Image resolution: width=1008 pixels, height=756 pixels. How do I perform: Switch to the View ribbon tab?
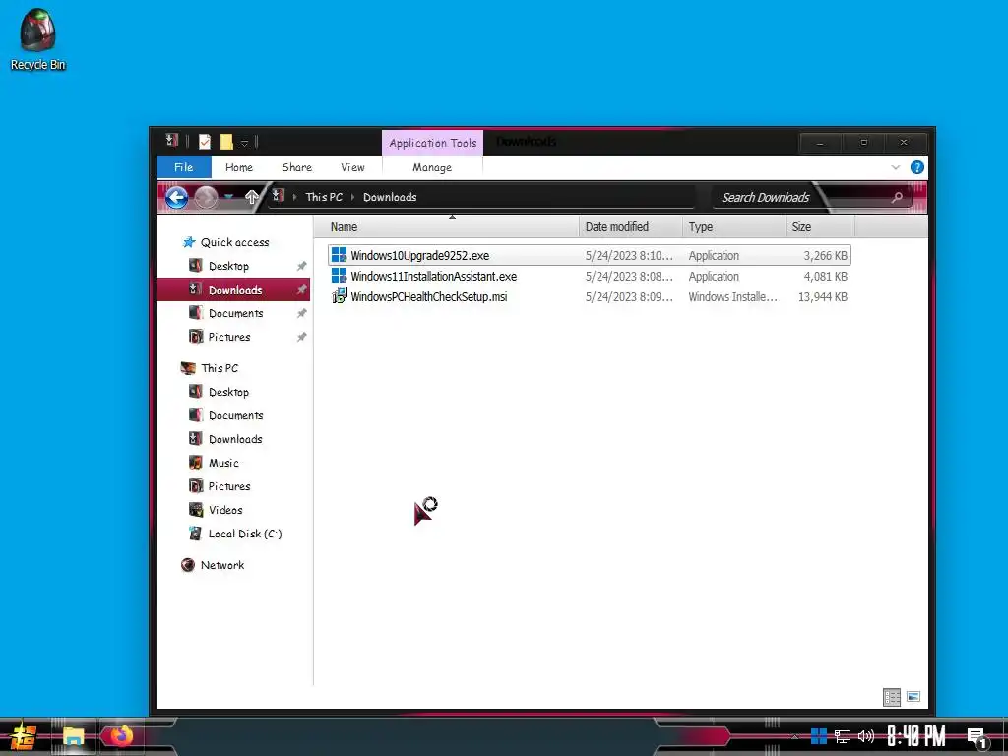(353, 167)
